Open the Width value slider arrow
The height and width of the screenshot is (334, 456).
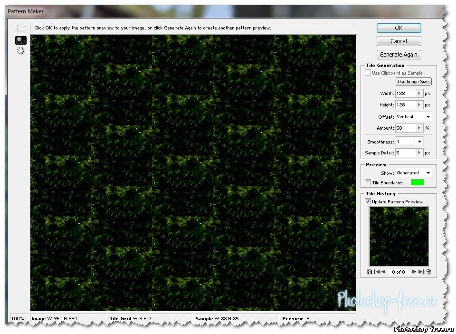coord(419,94)
